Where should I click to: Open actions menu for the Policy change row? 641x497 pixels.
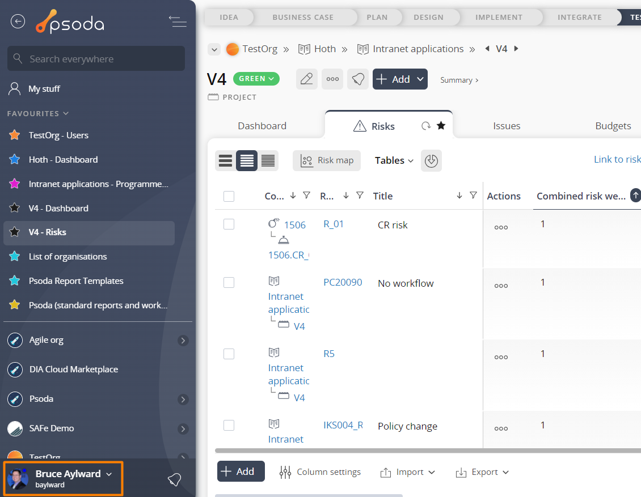501,429
